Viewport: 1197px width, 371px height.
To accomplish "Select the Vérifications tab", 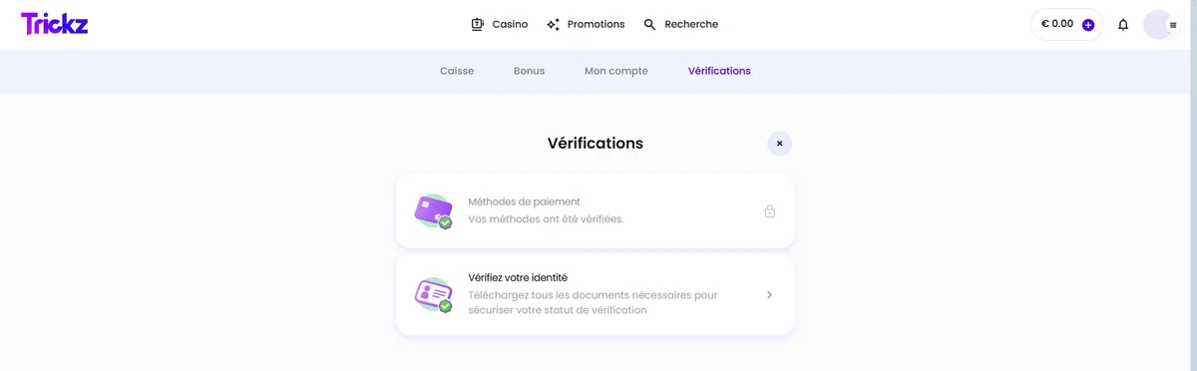I will [719, 71].
